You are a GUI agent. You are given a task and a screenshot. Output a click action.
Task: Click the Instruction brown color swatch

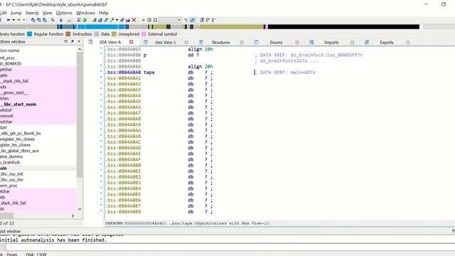68,34
